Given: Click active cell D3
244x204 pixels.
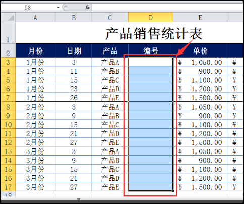Looking at the screenshot, I should coord(151,62).
